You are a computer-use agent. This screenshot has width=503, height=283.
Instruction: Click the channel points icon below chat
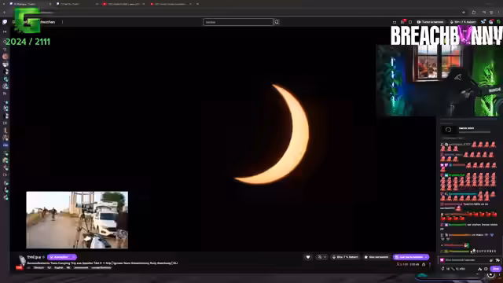[x=442, y=269]
